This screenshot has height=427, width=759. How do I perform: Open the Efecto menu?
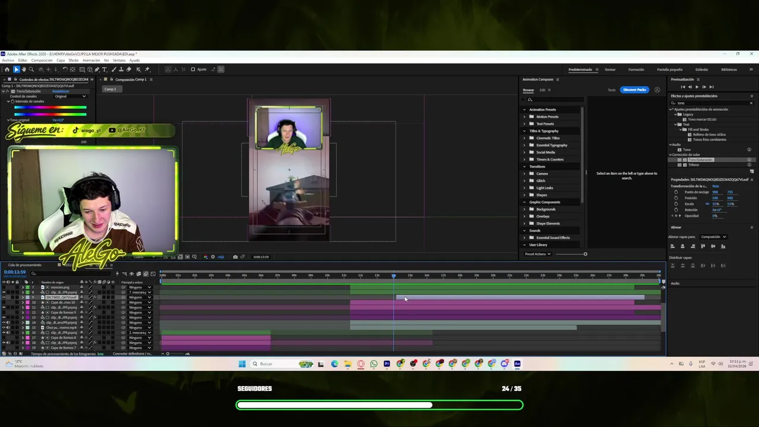click(74, 60)
